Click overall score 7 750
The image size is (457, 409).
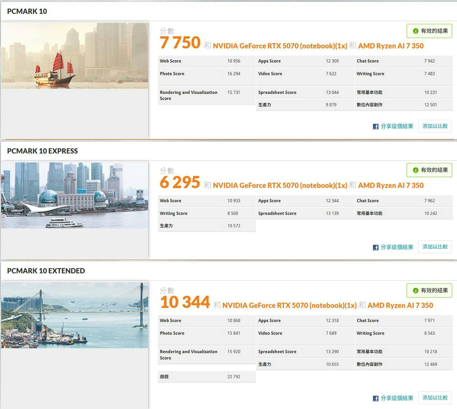[x=180, y=43]
